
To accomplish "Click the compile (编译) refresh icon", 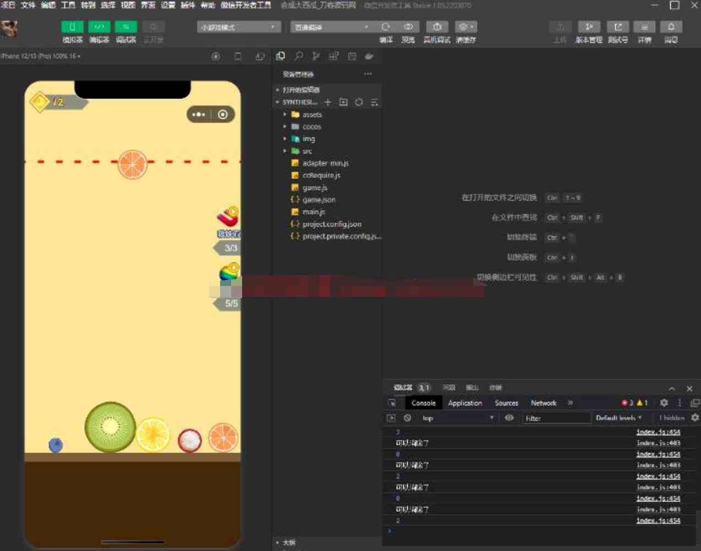I will [x=386, y=27].
